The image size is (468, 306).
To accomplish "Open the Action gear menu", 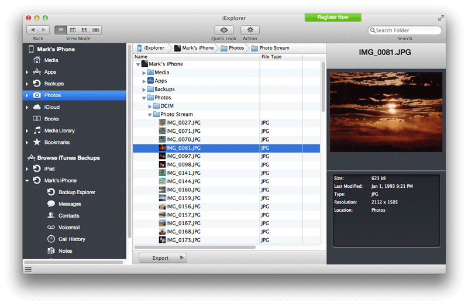I will click(x=250, y=30).
